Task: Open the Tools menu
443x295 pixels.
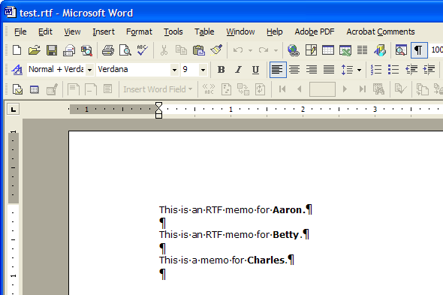Action: (173, 32)
